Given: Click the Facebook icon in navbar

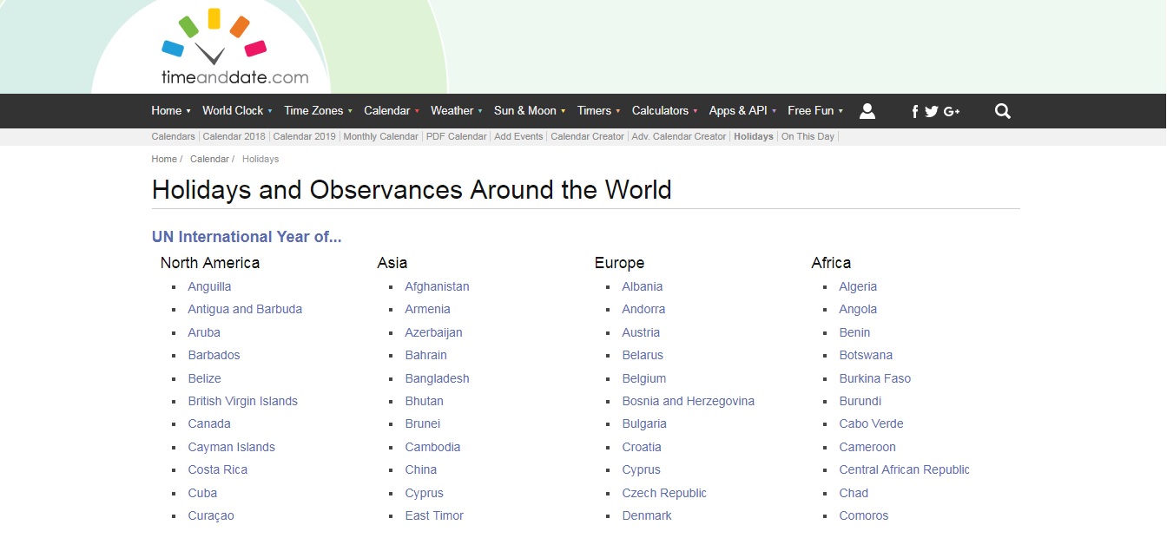Looking at the screenshot, I should click(914, 111).
